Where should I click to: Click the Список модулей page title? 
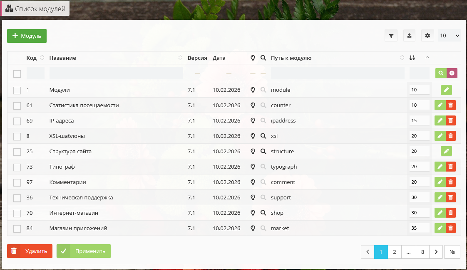coord(40,9)
